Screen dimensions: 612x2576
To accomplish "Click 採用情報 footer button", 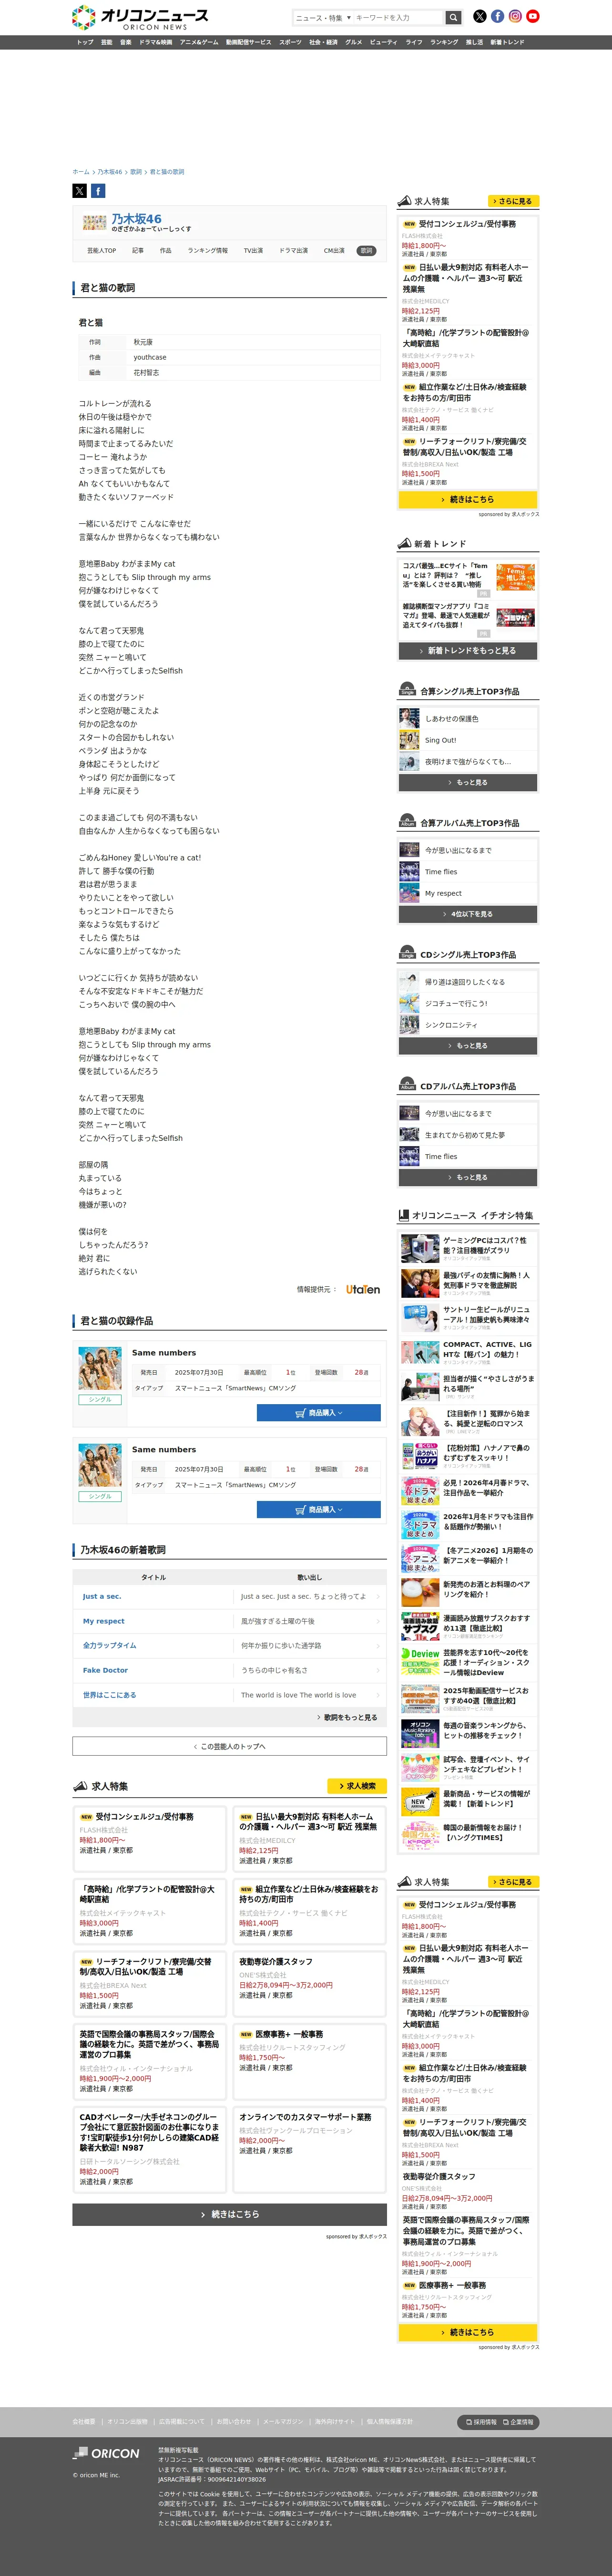I will pos(481,2422).
